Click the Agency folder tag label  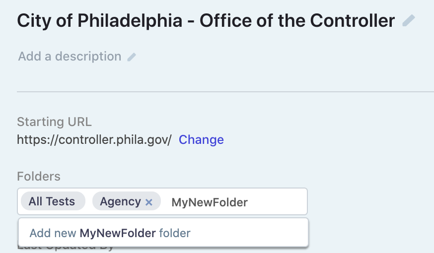pyautogui.click(x=120, y=201)
